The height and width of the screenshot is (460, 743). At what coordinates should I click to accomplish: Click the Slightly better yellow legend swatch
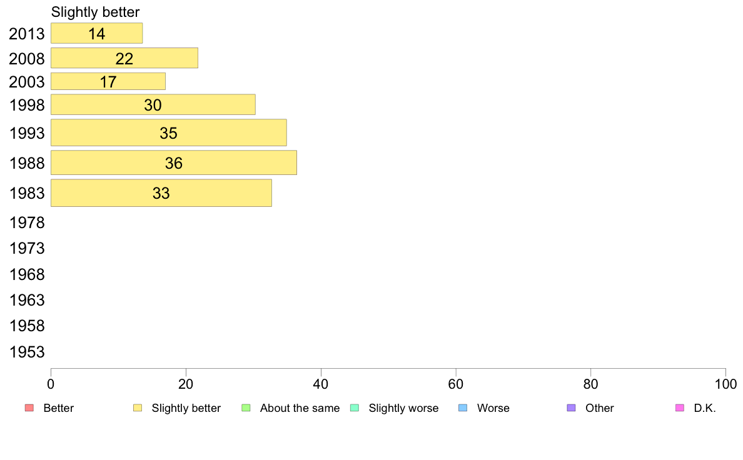138,408
